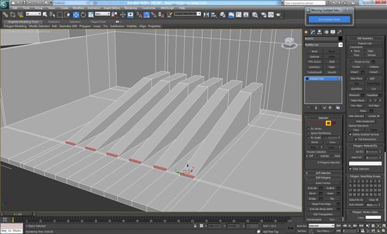
Task: Click the Align tool icon
Action: [214, 15]
